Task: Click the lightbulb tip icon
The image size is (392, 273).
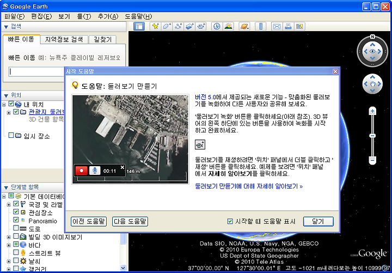Action: tap(75, 85)
